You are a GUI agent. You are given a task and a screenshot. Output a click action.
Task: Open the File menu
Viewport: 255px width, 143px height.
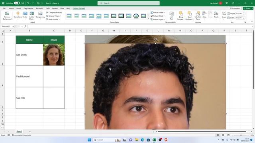(4, 8)
